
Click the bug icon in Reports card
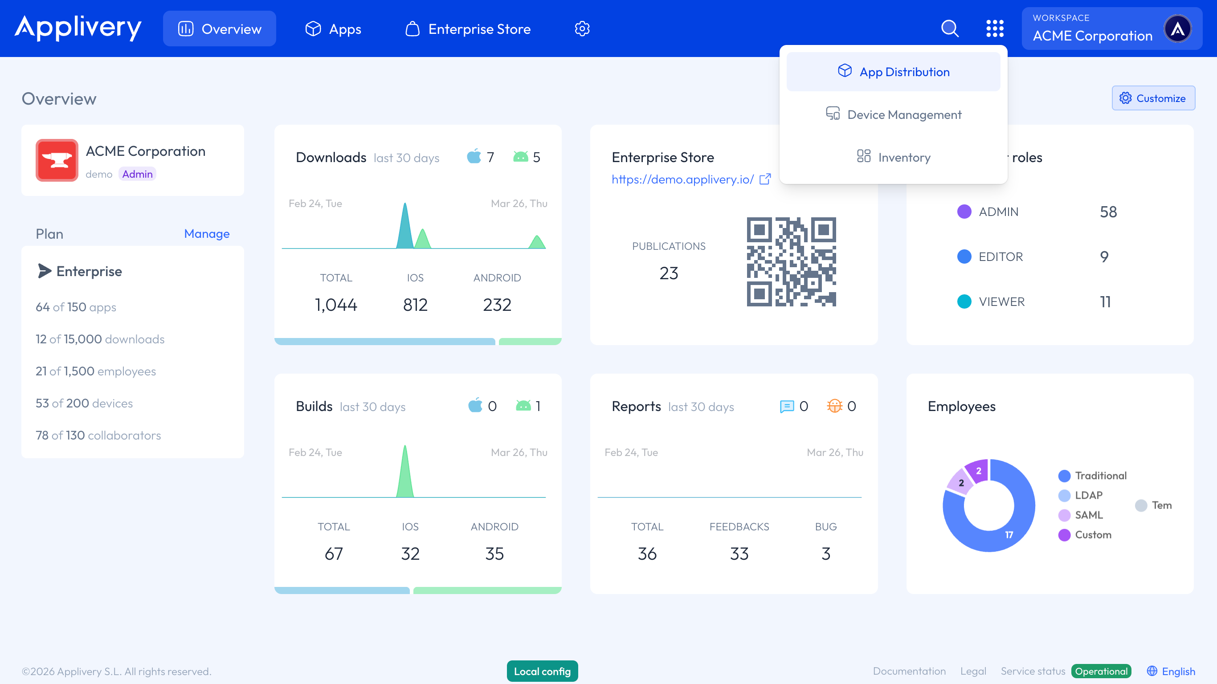[x=835, y=406]
